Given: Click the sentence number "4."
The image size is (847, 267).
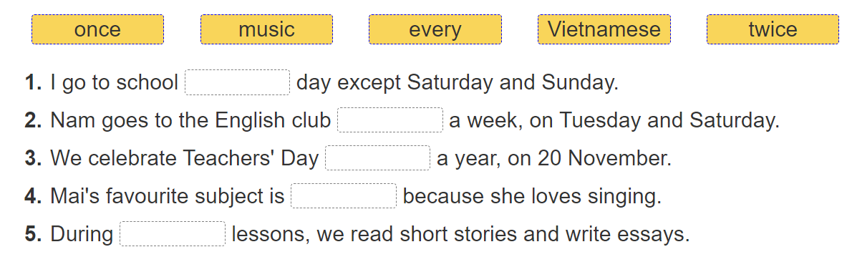Looking at the screenshot, I should [34, 196].
